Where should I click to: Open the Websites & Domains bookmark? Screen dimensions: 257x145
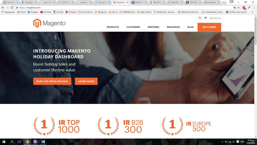tap(188, 12)
